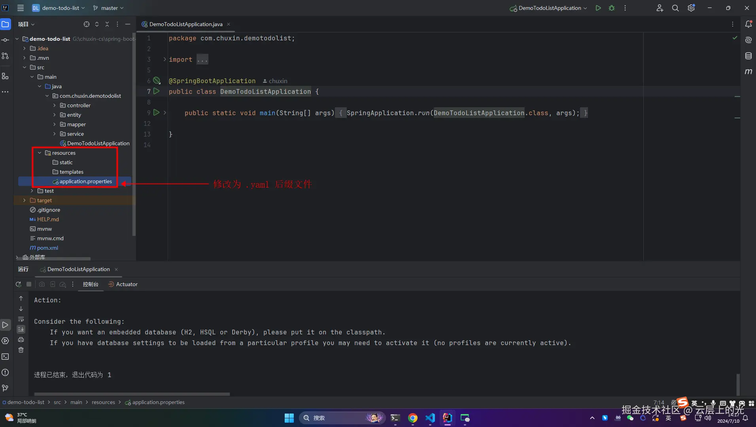This screenshot has width=756, height=427.
Task: Expand the service package
Action: tap(55, 134)
